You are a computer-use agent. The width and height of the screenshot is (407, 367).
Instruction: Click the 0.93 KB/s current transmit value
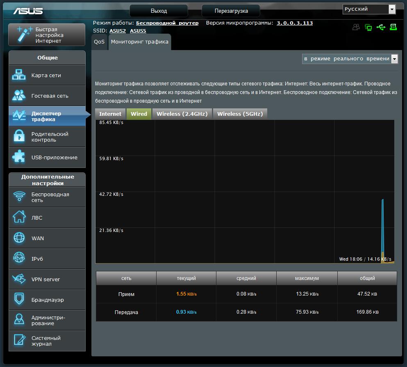(186, 312)
